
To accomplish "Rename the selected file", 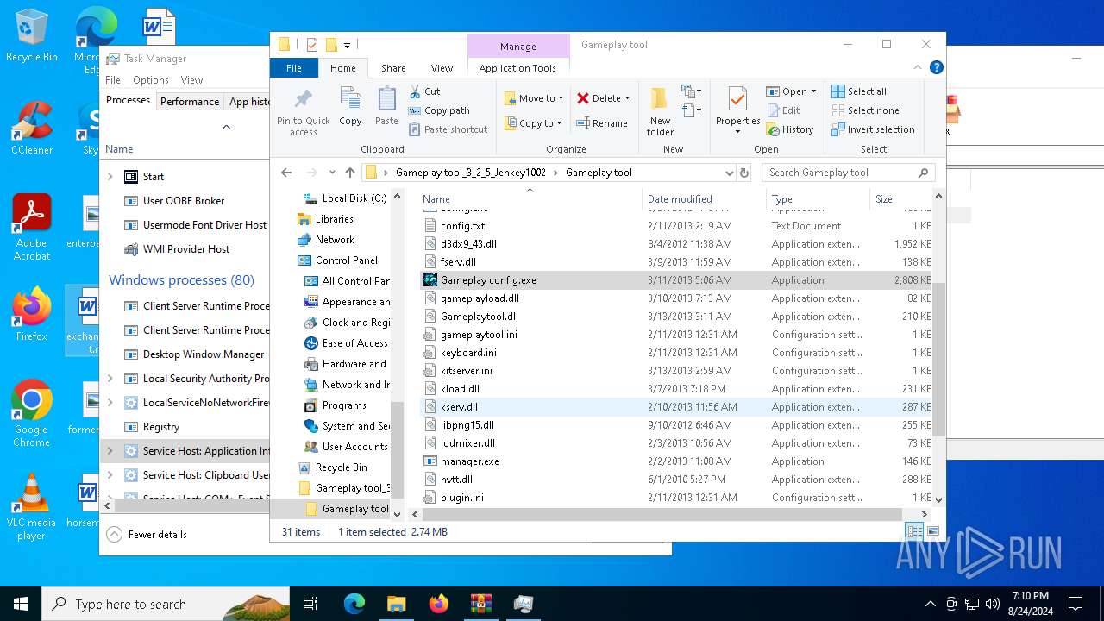I will pyautogui.click(x=601, y=123).
